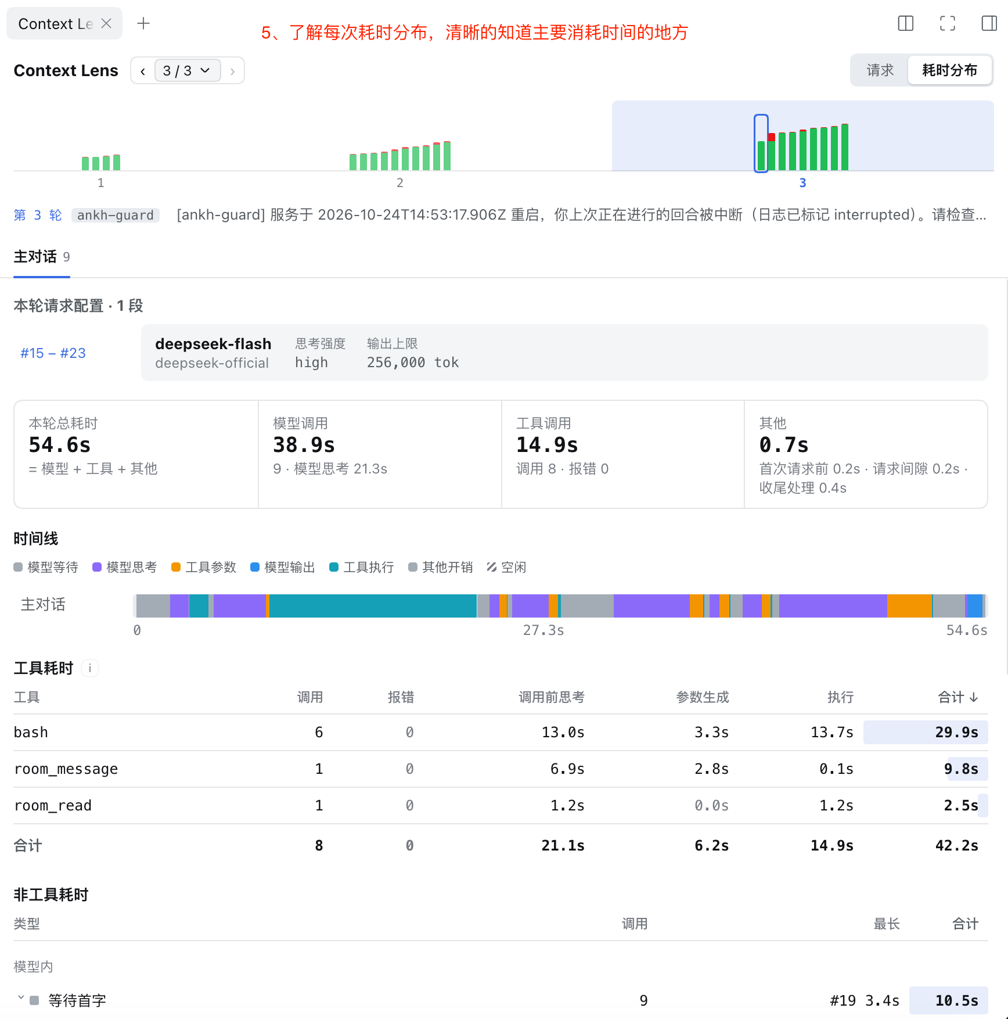Close the Context Lens tab
The image size is (1008, 1019).
click(x=106, y=23)
